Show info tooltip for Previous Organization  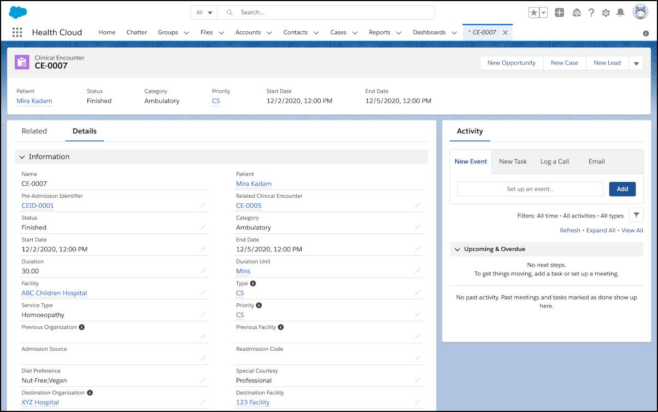pos(82,327)
